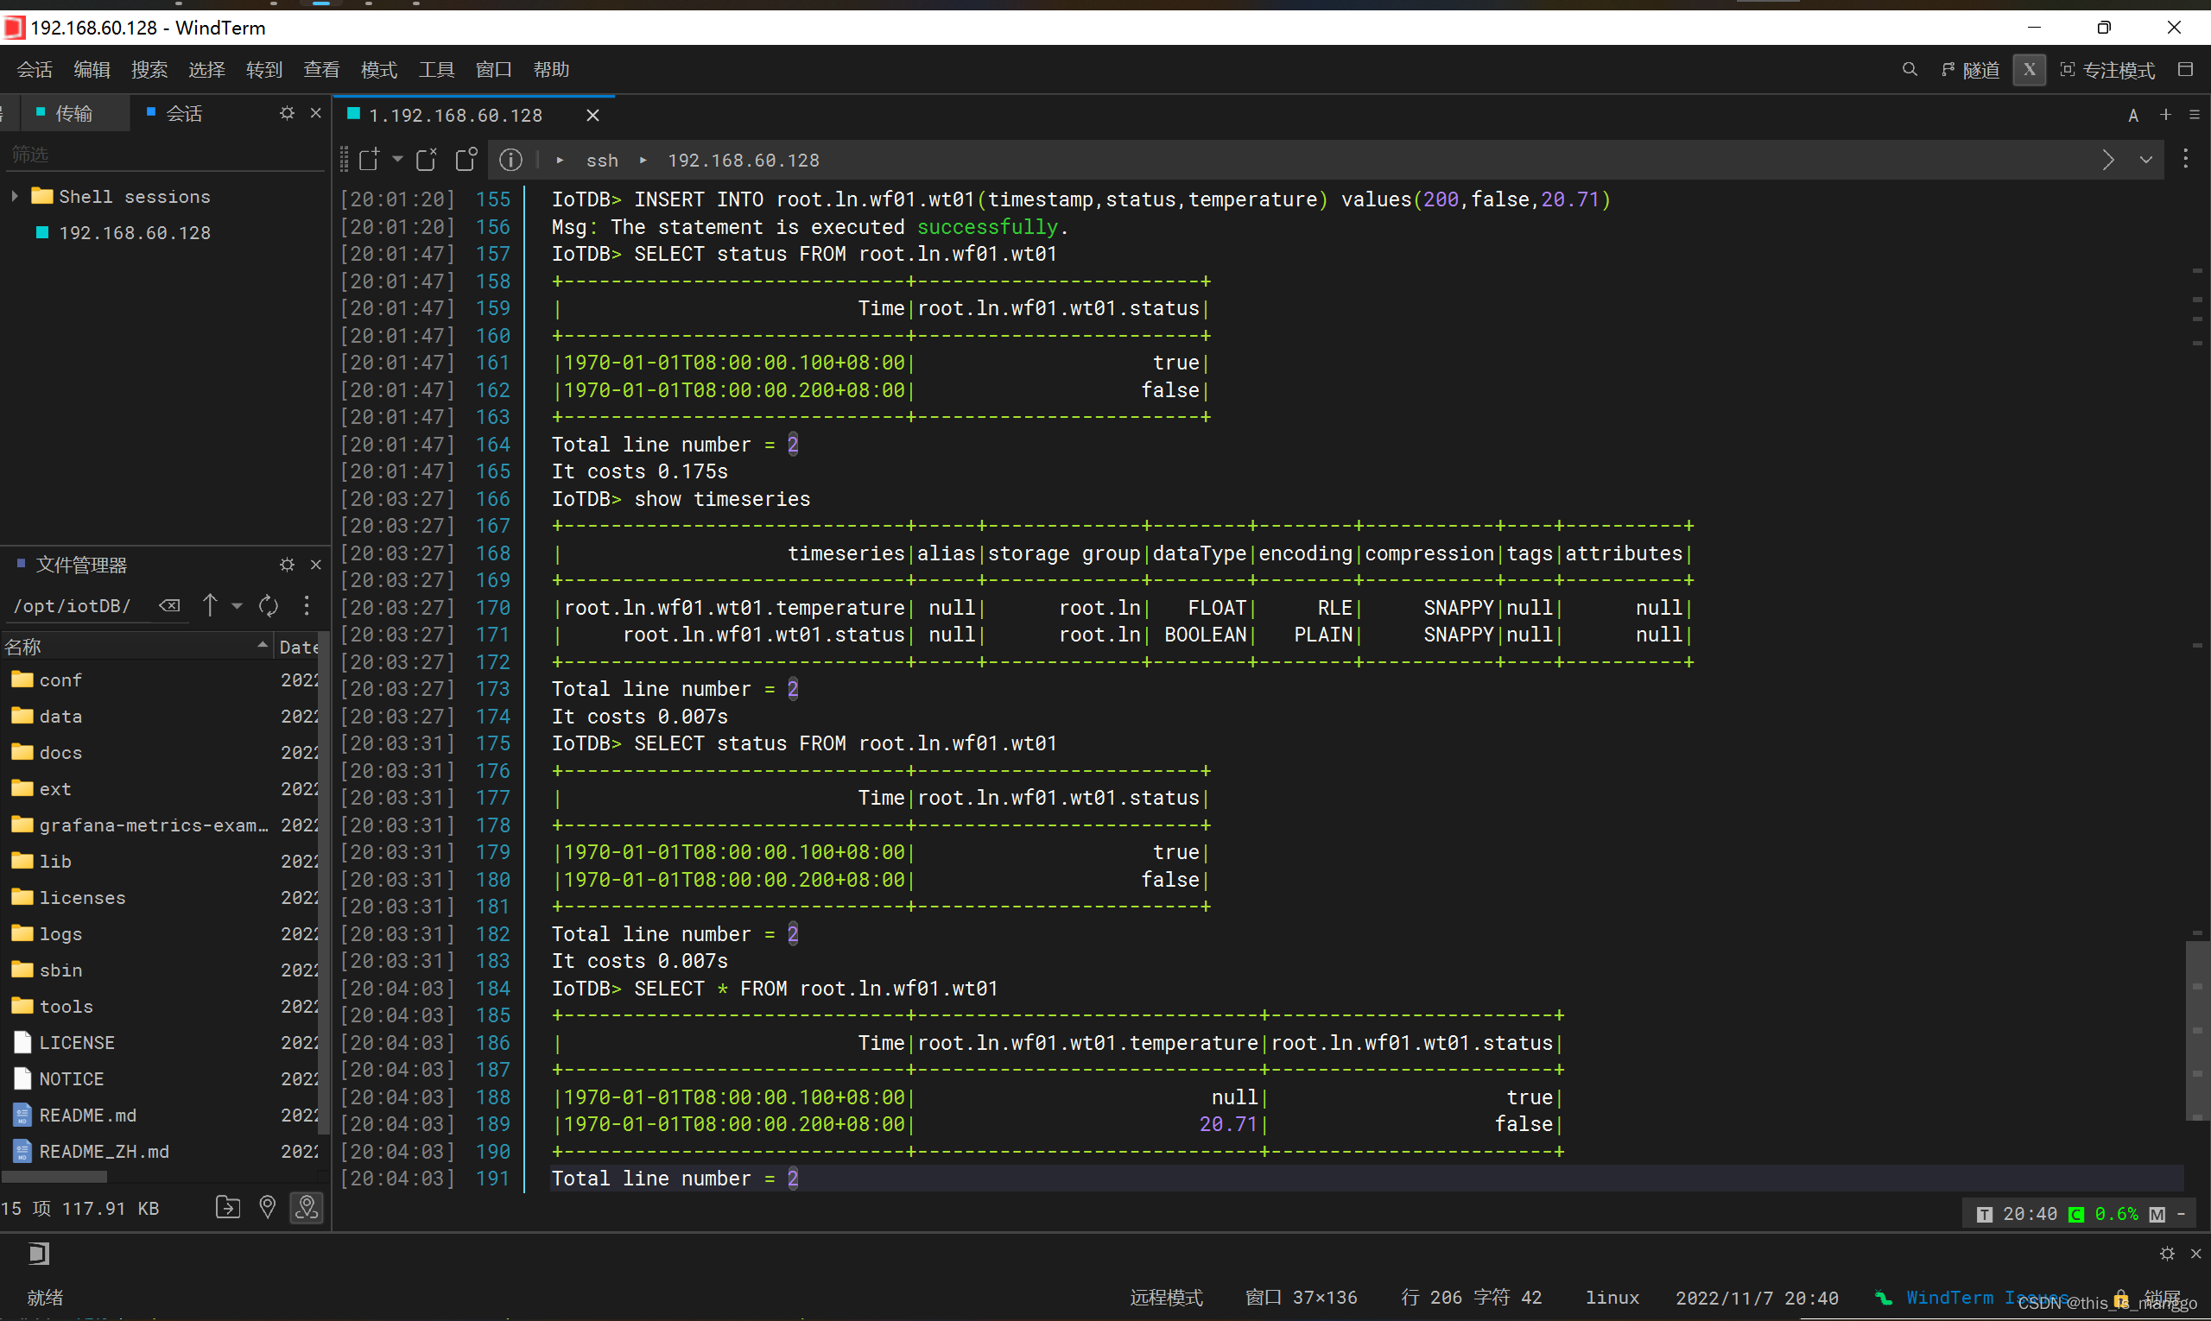Open the dropdown arrow beside new session icon
The height and width of the screenshot is (1321, 2211).
click(398, 160)
